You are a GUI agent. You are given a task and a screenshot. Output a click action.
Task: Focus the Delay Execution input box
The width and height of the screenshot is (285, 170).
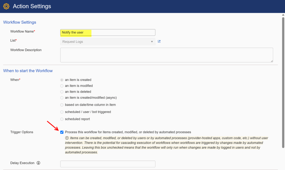tap(108, 164)
